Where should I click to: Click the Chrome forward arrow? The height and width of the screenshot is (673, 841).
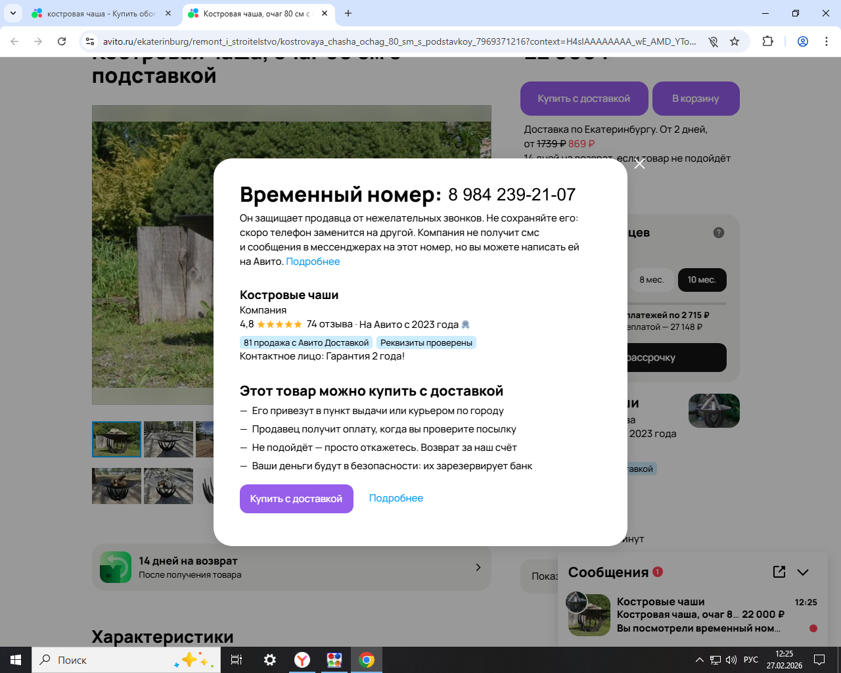point(38,41)
